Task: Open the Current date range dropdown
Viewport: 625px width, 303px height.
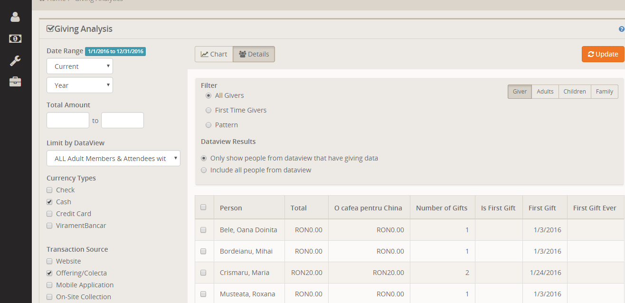Action: tap(80, 66)
